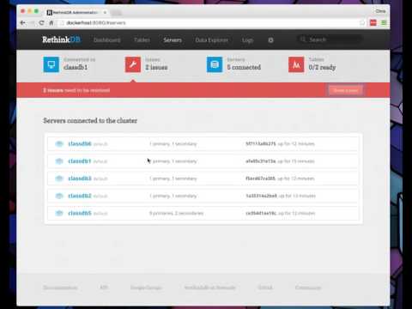Click the server icon beside classdb1
Screen dimensions: 412x309
tap(59, 161)
